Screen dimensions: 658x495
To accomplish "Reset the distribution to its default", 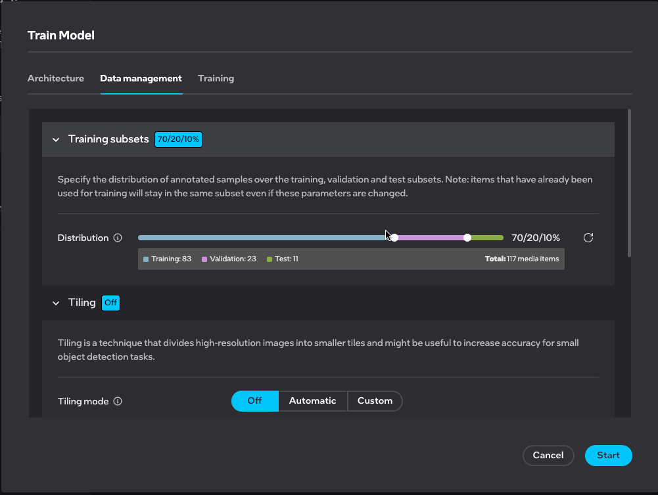I will pyautogui.click(x=588, y=238).
